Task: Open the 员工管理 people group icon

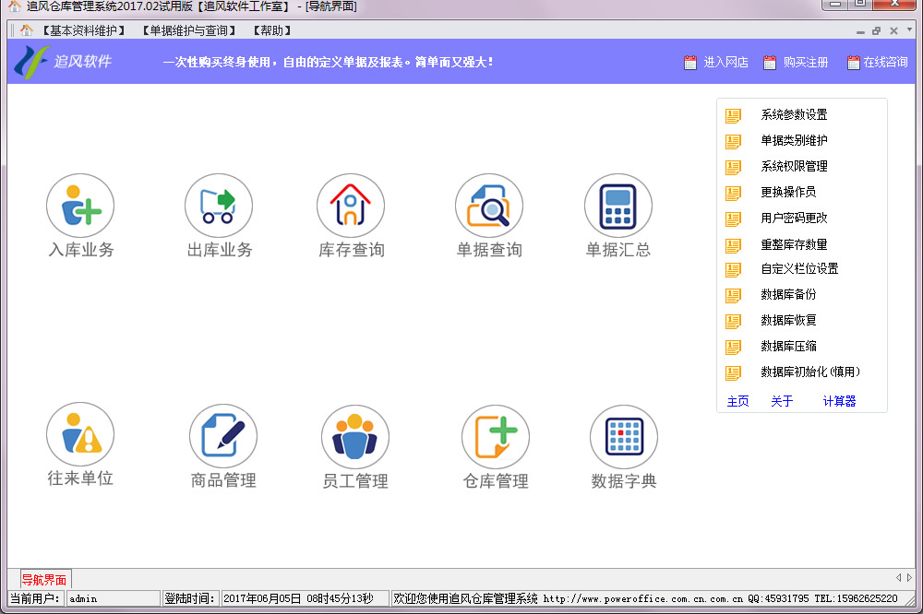Action: [355, 437]
